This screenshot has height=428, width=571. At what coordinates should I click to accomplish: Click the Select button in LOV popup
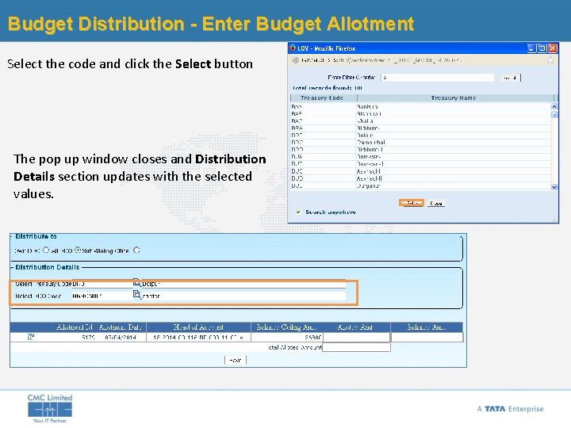(x=411, y=203)
